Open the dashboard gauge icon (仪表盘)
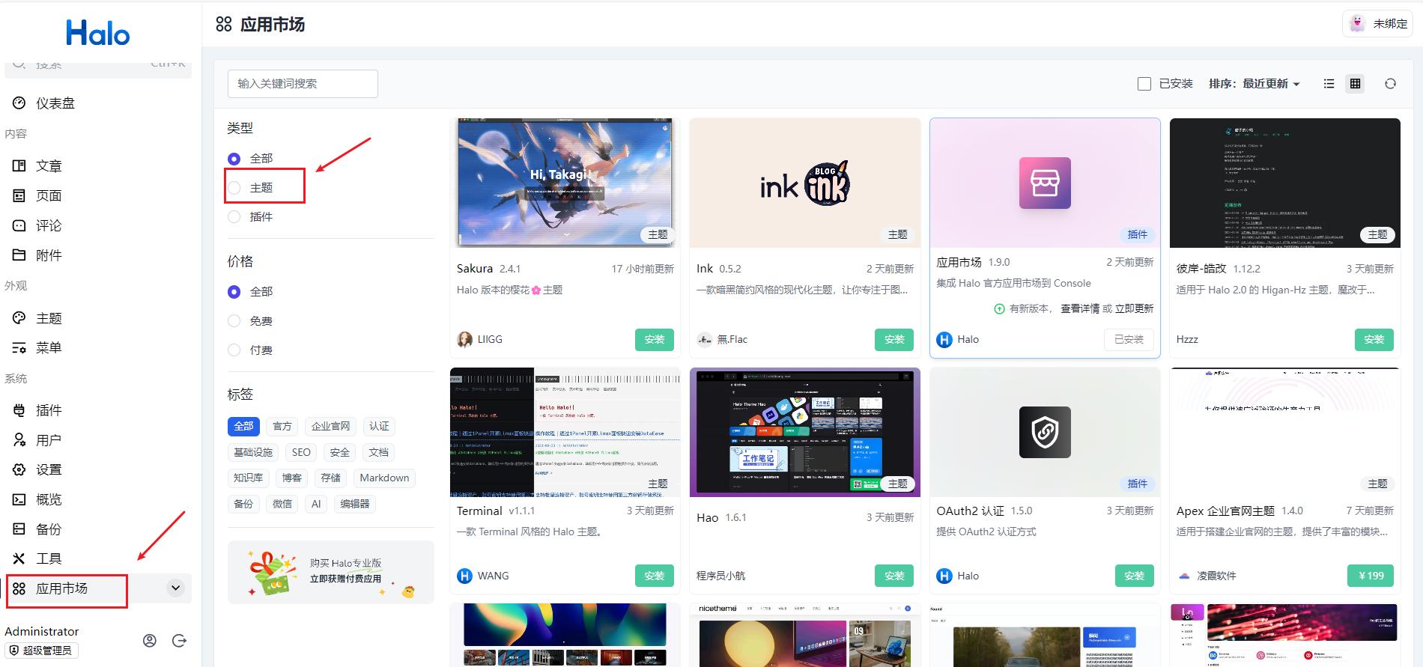 click(19, 103)
